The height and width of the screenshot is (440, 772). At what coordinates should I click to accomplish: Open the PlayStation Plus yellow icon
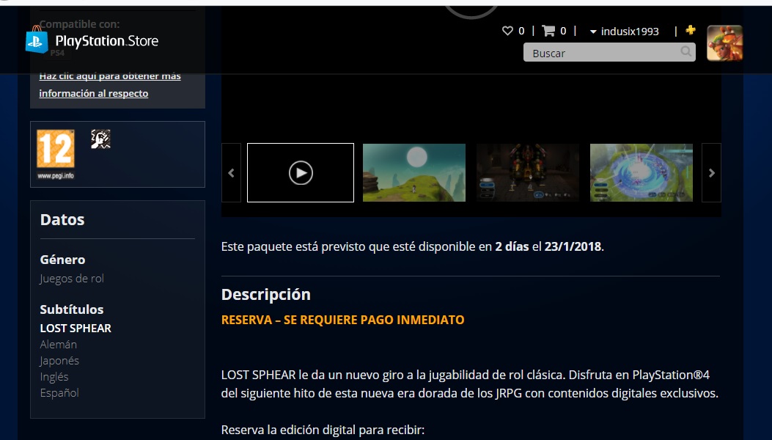coord(691,30)
